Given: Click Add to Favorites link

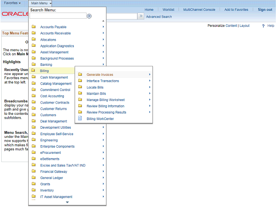Looking at the screenshot, I should 236,10.
